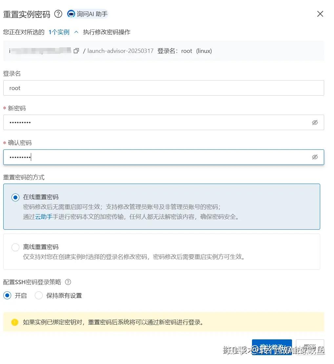Image resolution: width=334 pixels, height=364 pixels.
Task: Focus the 确认密码 password field
Action: [x=164, y=157]
